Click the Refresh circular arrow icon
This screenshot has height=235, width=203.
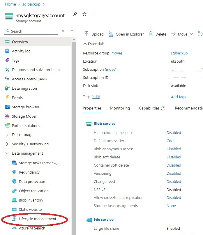[x=200, y=34]
